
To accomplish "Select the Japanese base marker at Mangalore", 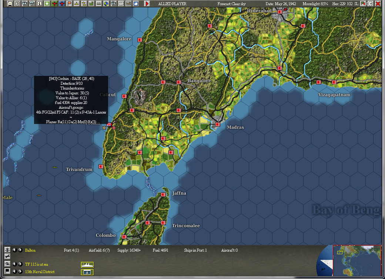I will (140, 40).
